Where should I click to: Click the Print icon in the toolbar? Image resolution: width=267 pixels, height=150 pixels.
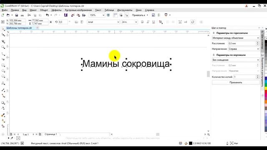[22, 15]
